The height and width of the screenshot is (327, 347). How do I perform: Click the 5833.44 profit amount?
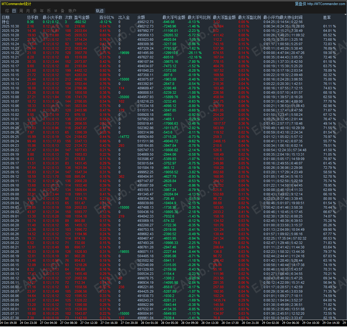point(81,48)
